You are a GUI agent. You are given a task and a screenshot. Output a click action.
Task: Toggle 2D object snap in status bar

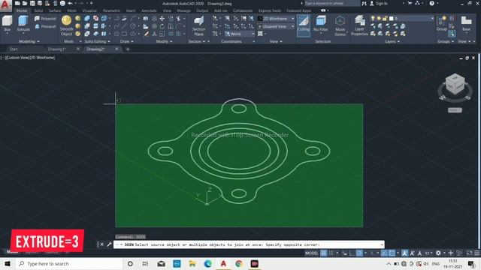tap(392, 253)
